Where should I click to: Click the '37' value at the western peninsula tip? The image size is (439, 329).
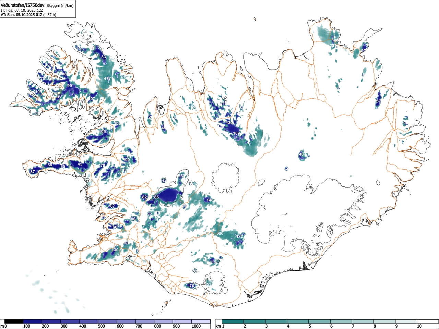[33, 172]
